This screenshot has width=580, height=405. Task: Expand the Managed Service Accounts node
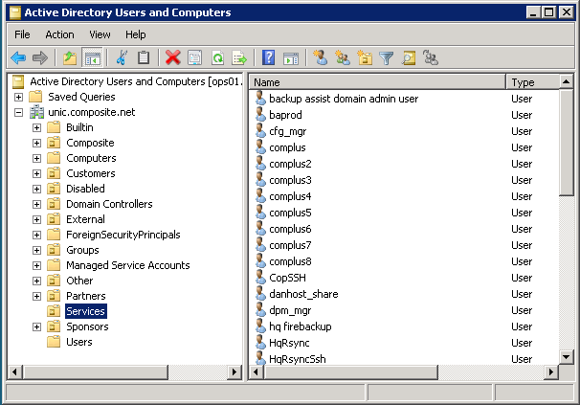(36, 265)
